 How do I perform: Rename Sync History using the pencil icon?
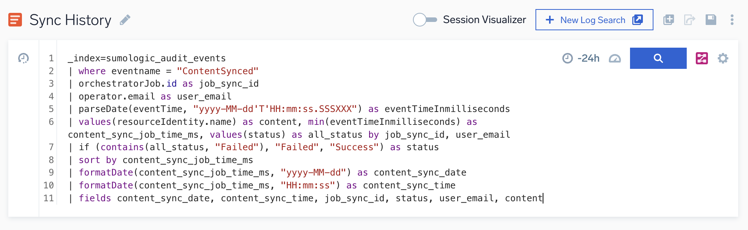125,20
